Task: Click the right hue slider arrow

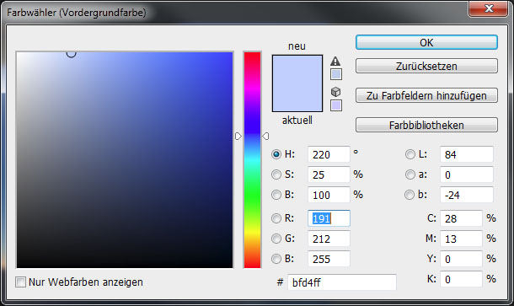Action: [265, 136]
